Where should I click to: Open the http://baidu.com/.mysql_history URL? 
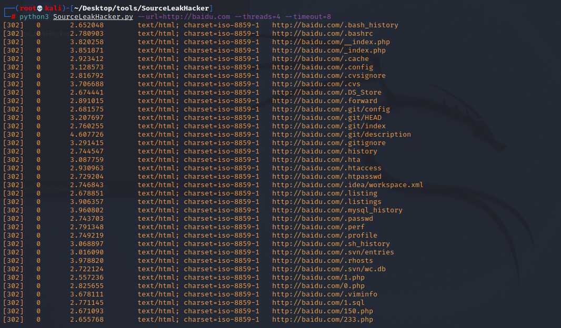337,210
